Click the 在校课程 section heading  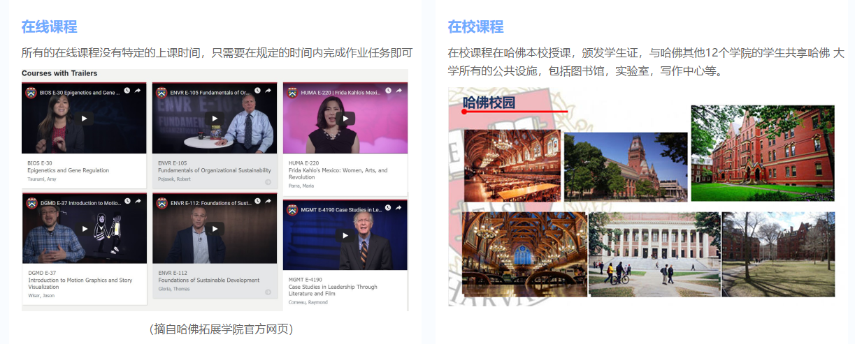point(475,27)
